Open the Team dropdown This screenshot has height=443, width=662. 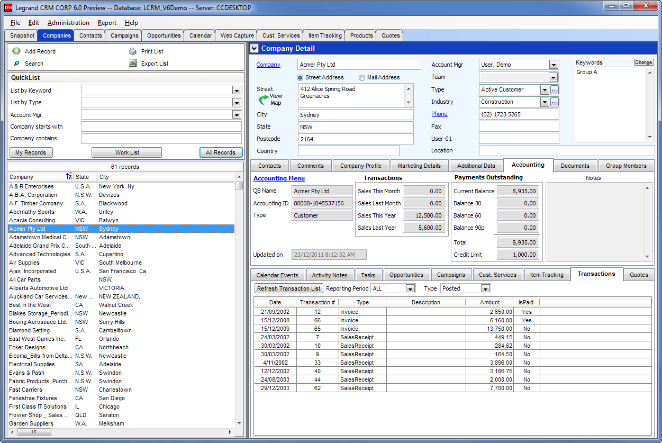[554, 77]
